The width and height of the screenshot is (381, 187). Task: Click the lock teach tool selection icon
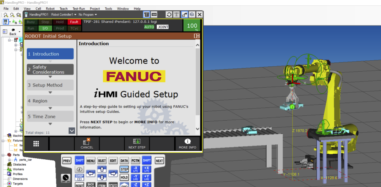pyautogui.click(x=15, y=22)
